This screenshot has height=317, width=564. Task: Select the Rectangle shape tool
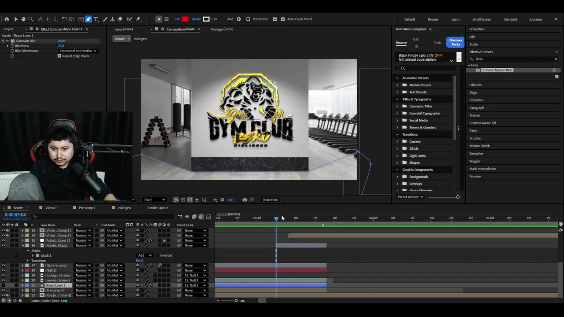81,19
